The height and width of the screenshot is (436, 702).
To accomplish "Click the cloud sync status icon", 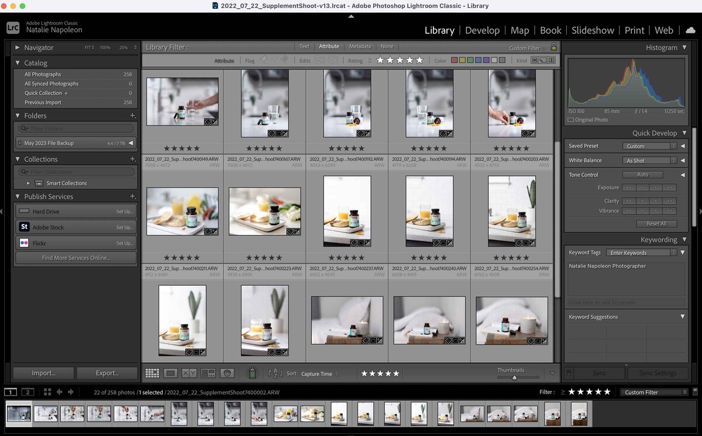I will pos(690,30).
